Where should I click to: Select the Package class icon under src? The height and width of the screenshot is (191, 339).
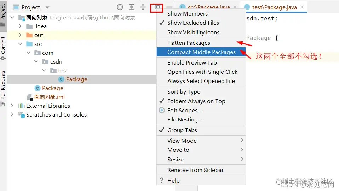point(38,88)
